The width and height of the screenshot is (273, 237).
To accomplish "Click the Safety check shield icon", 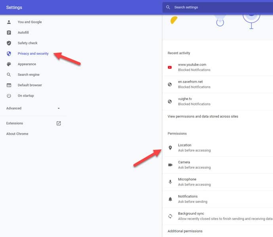I will click(x=9, y=43).
